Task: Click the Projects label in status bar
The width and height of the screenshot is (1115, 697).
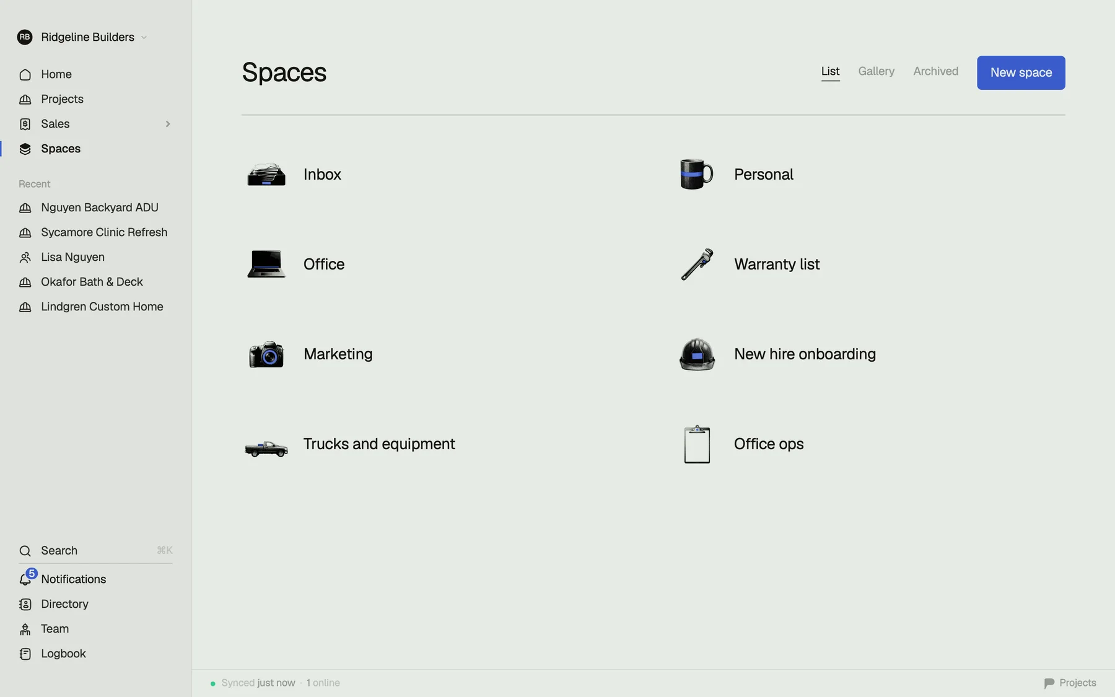Action: (x=1078, y=683)
